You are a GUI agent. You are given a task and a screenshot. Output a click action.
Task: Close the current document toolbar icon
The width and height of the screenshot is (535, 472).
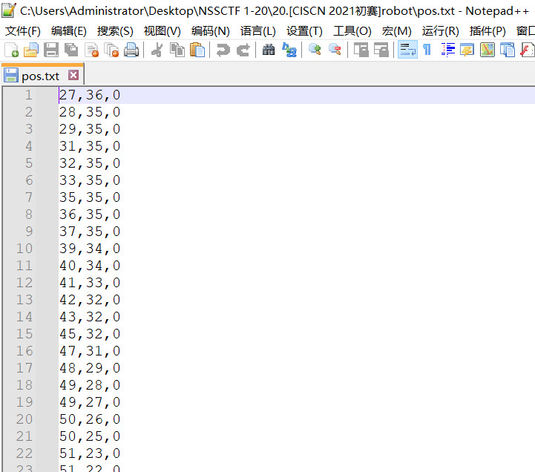92,50
